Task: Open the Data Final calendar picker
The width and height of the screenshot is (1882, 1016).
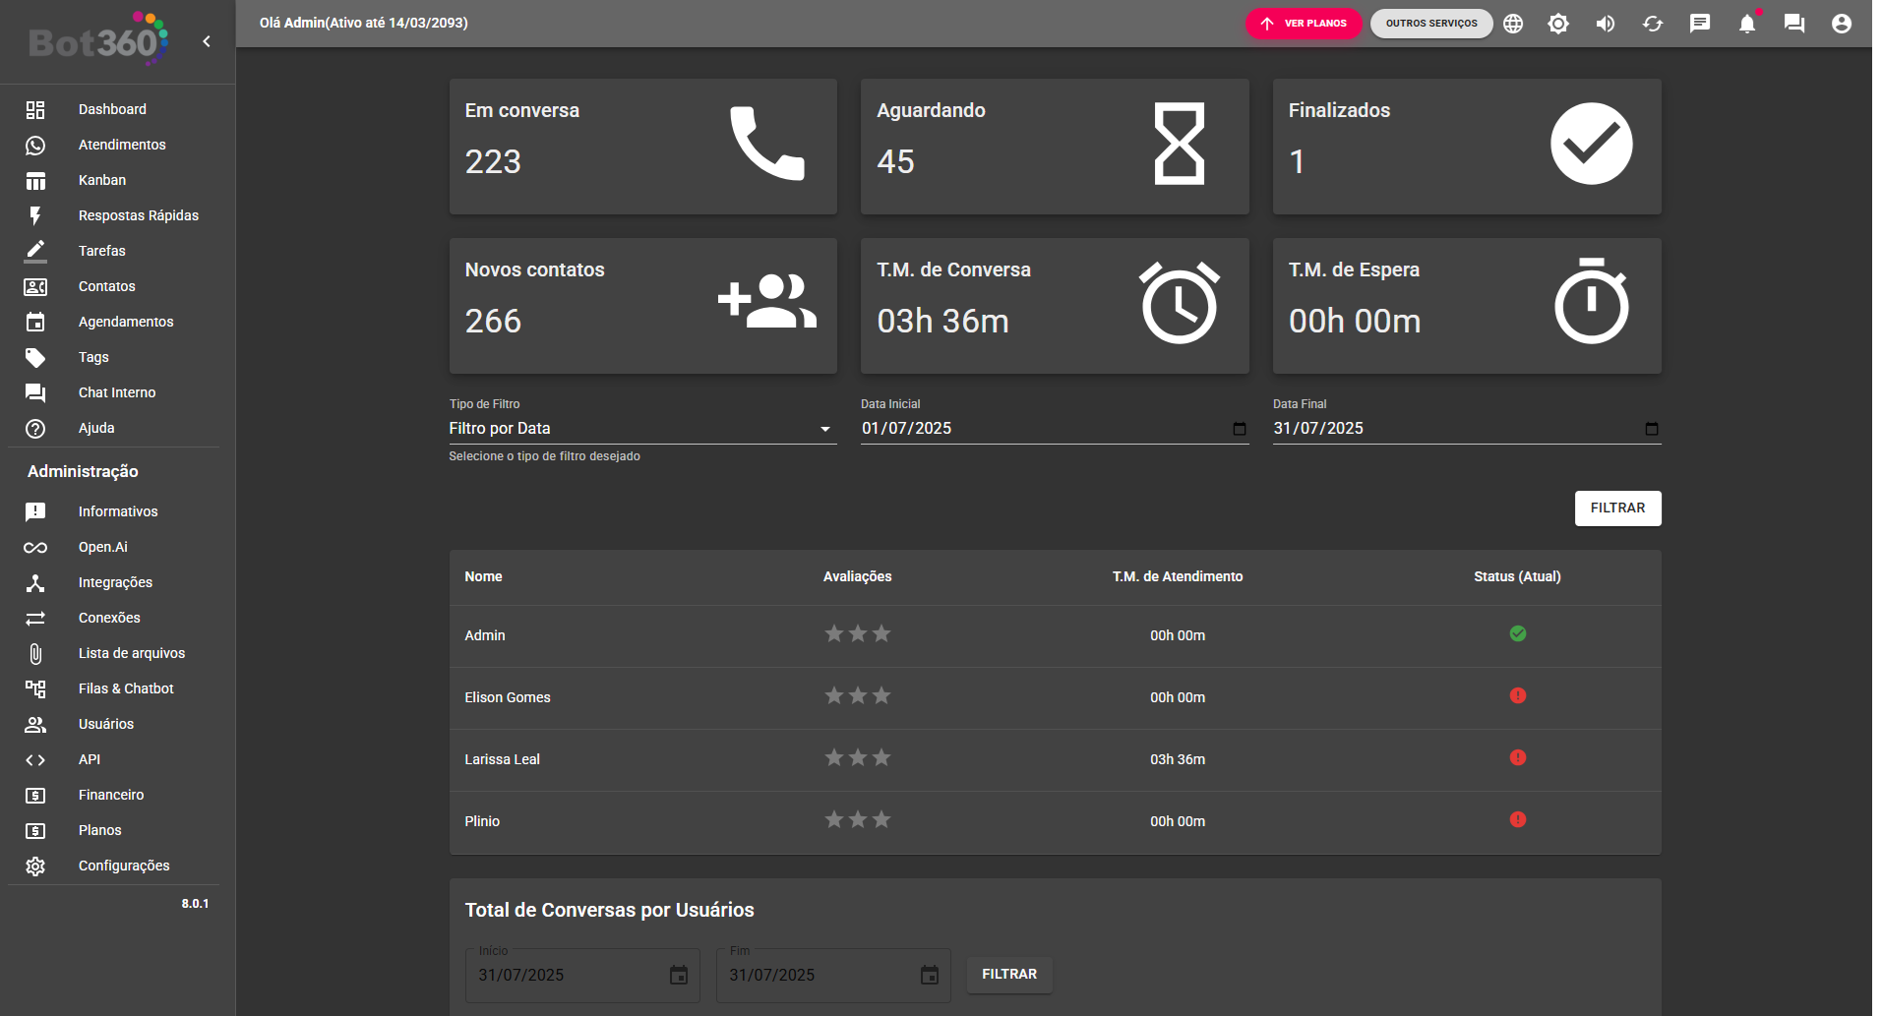Action: point(1651,429)
